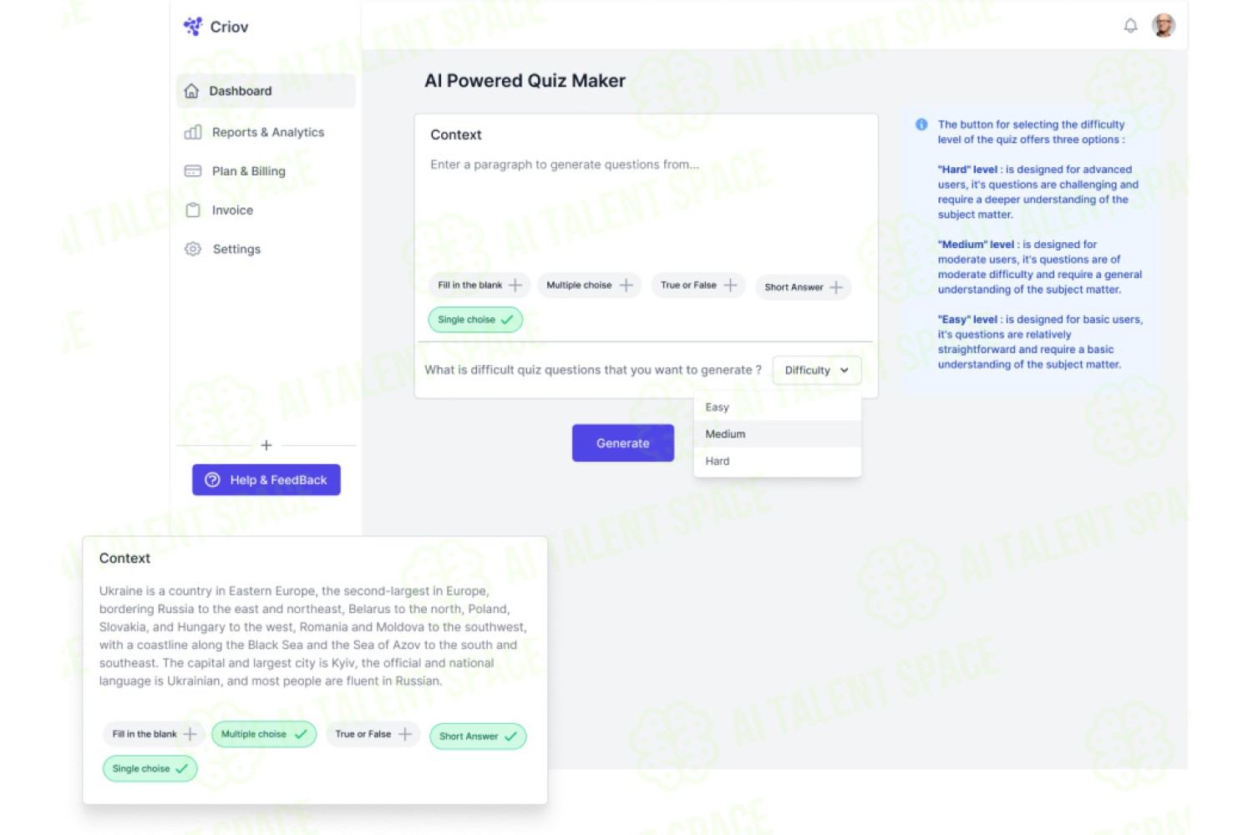Click the Reports & Analytics chart icon
The image size is (1253, 835).
click(193, 132)
